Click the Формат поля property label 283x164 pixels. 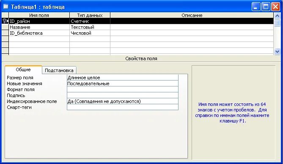[x=21, y=89]
